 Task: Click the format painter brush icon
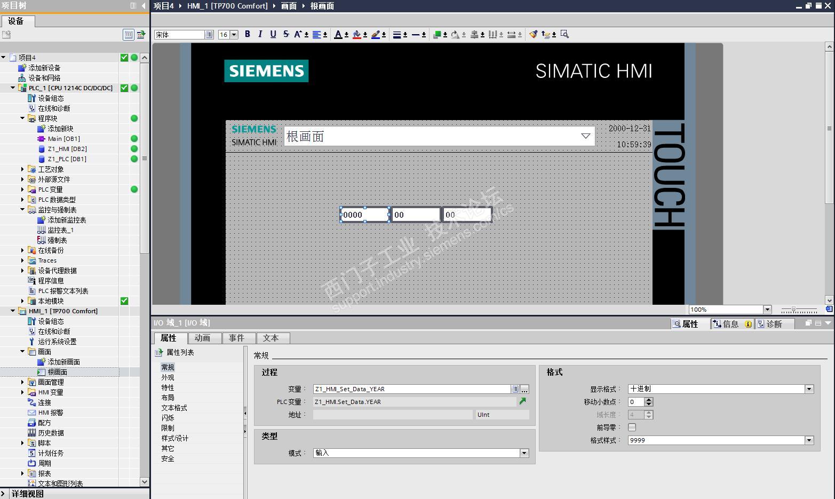coord(533,35)
